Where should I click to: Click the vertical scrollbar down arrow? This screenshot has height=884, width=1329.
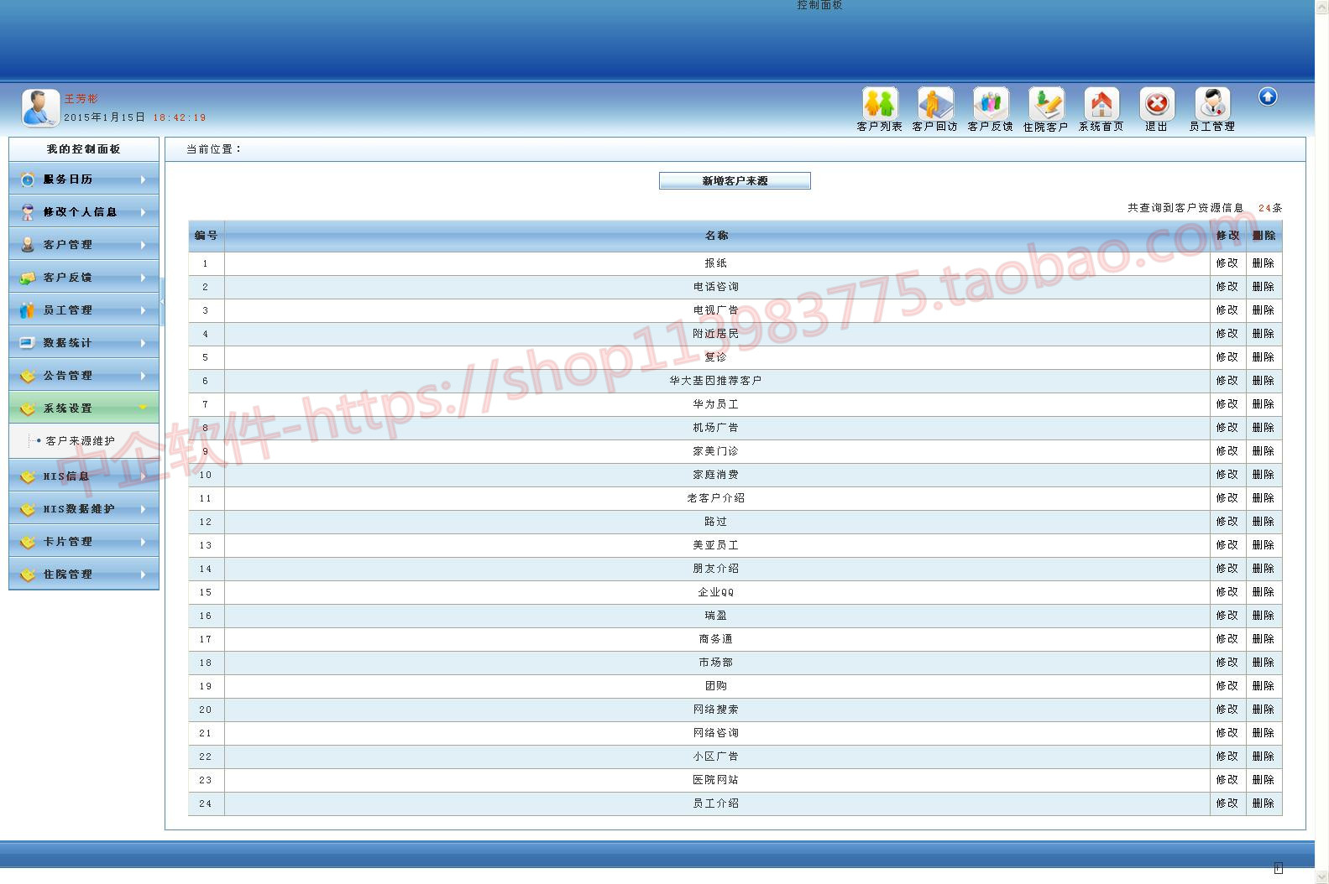[x=1321, y=877]
